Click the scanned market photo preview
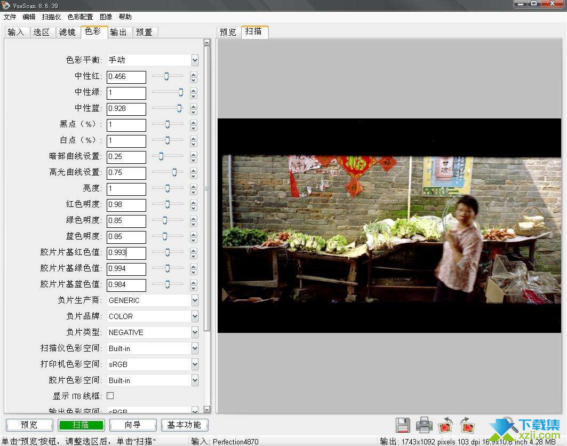Image resolution: width=567 pixels, height=446 pixels. coord(389,226)
